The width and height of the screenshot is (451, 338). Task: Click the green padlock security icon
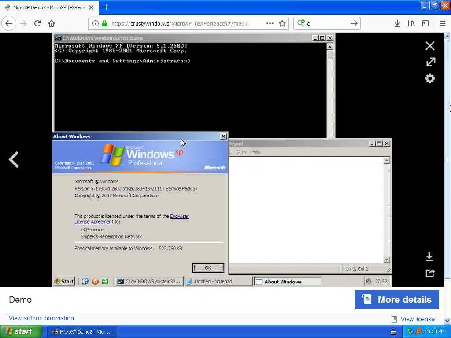pyautogui.click(x=104, y=24)
